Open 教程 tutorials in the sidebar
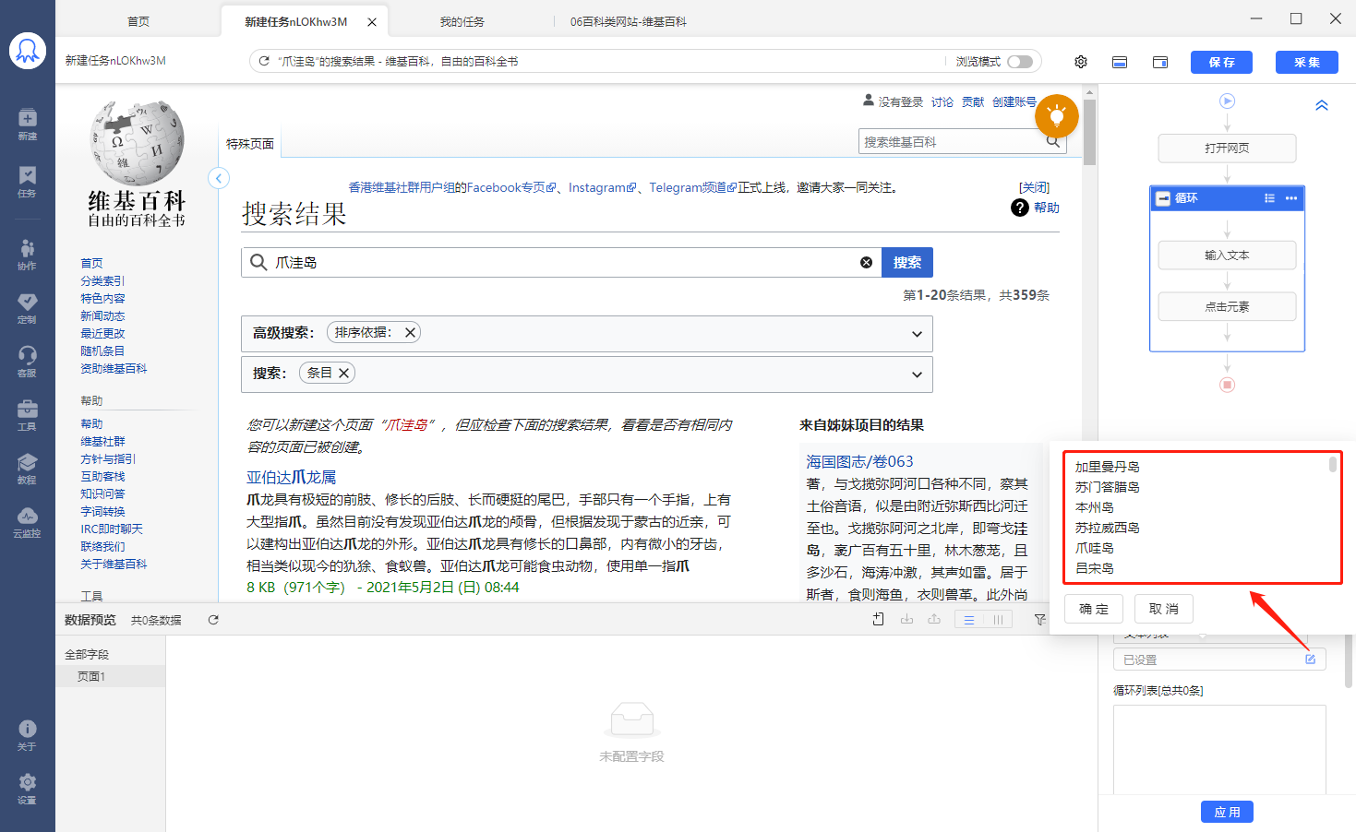 (x=28, y=468)
